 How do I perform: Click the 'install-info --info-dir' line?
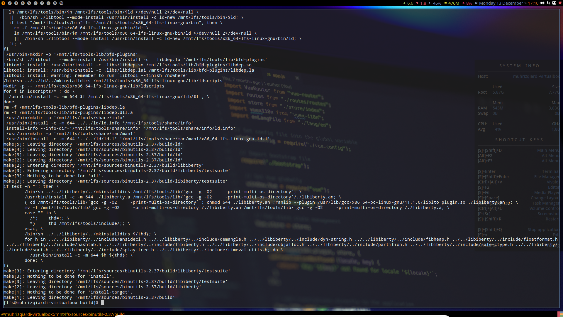tap(121, 128)
